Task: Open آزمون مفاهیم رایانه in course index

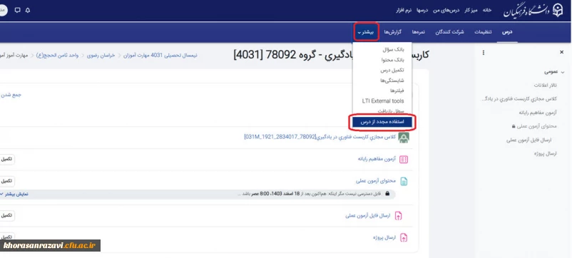Action: click(x=538, y=113)
